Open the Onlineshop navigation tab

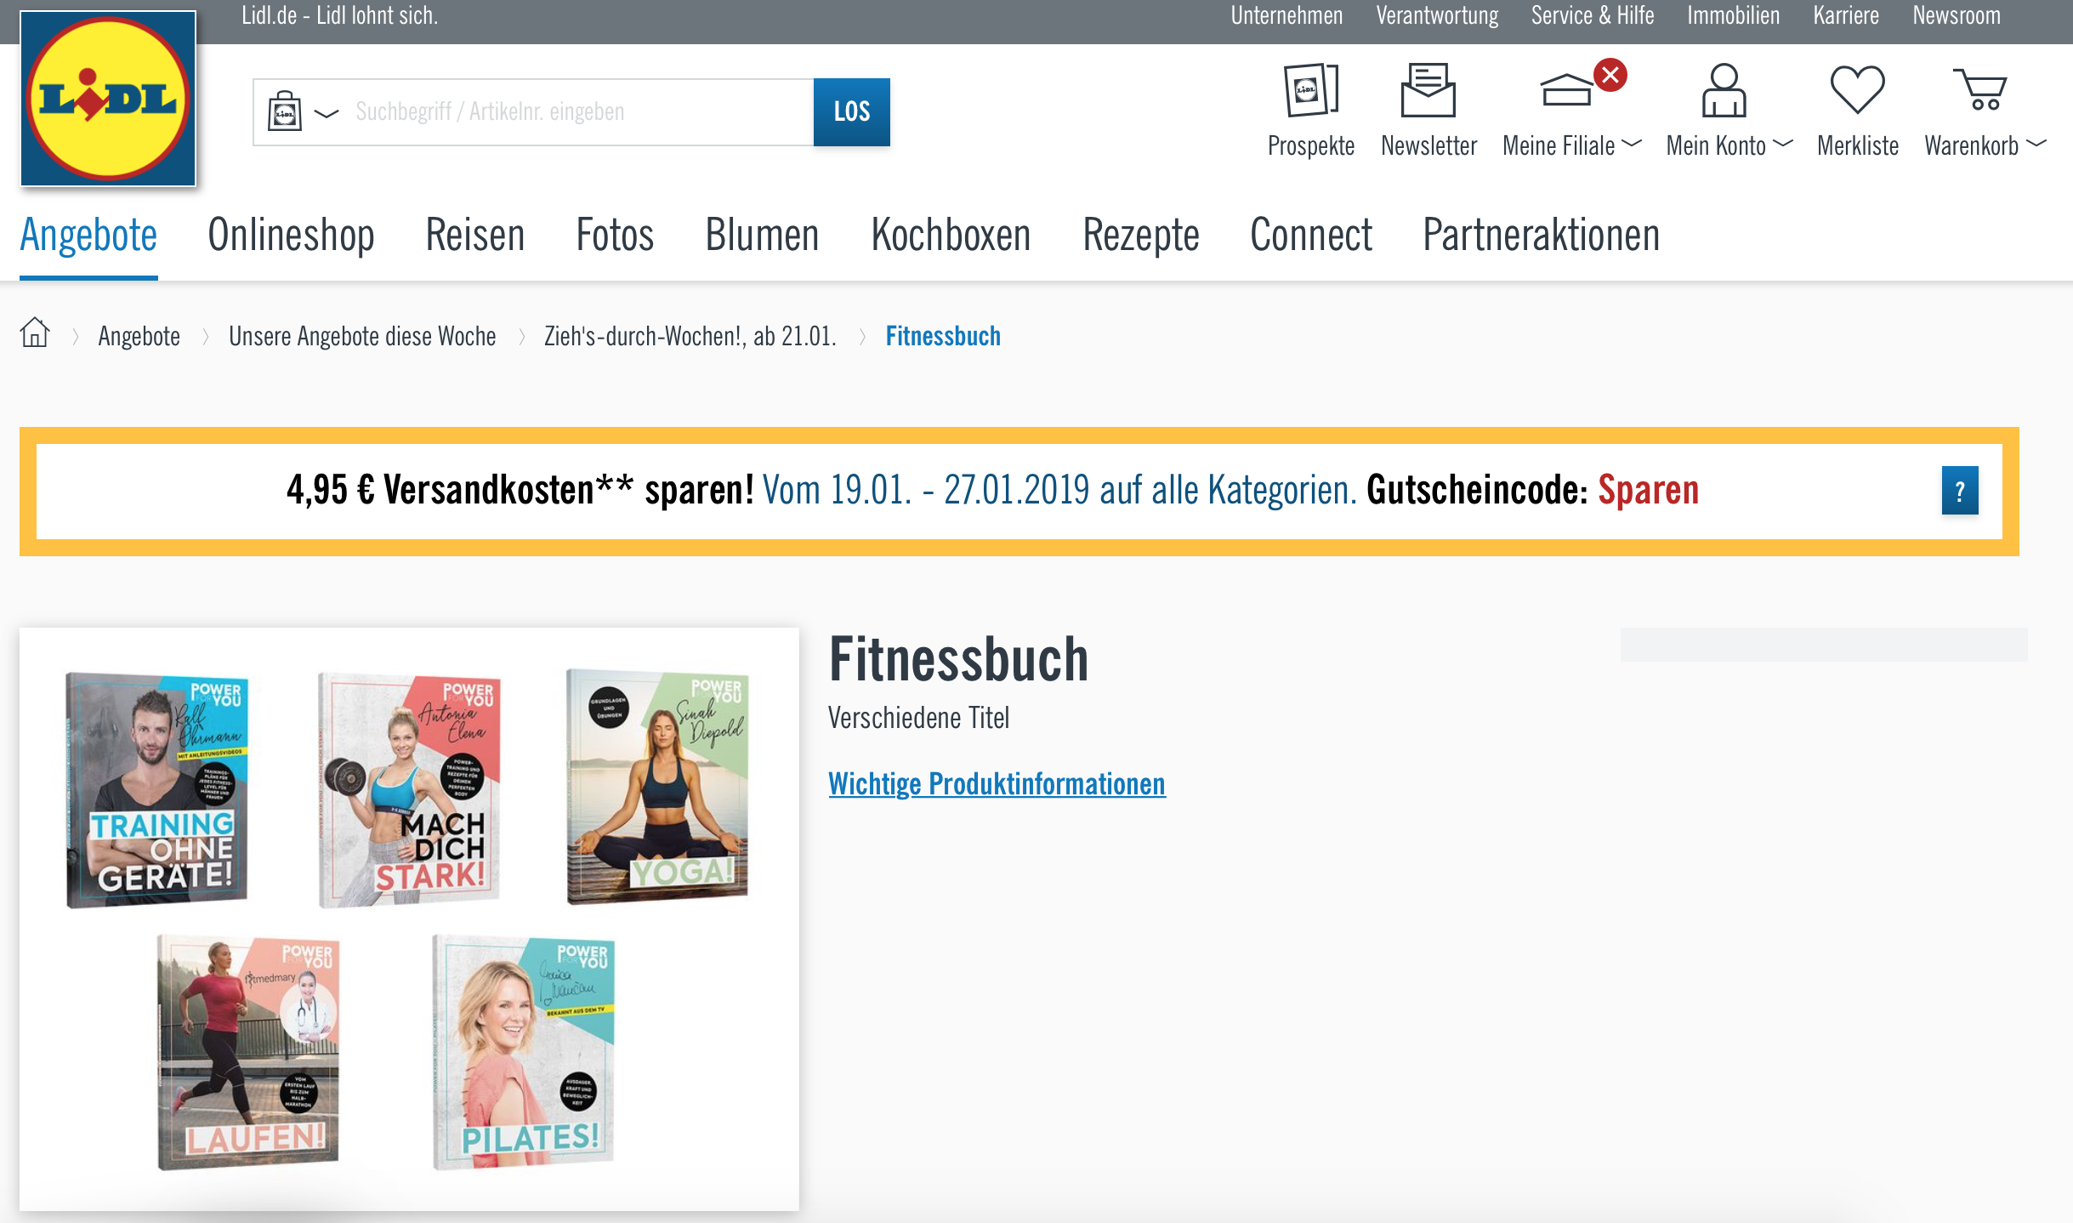click(x=291, y=236)
